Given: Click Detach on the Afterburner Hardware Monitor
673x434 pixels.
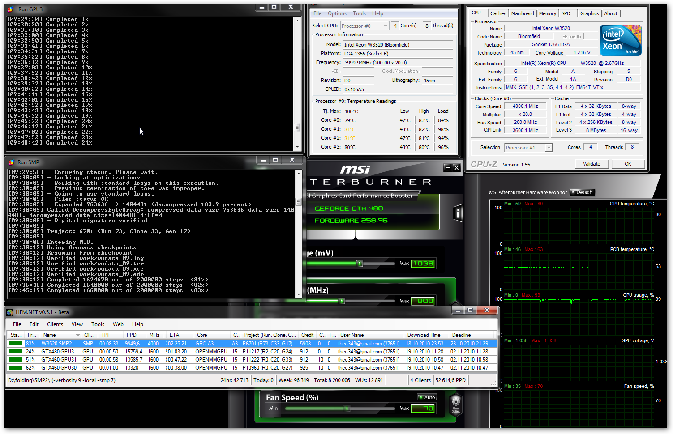Looking at the screenshot, I should click(582, 192).
